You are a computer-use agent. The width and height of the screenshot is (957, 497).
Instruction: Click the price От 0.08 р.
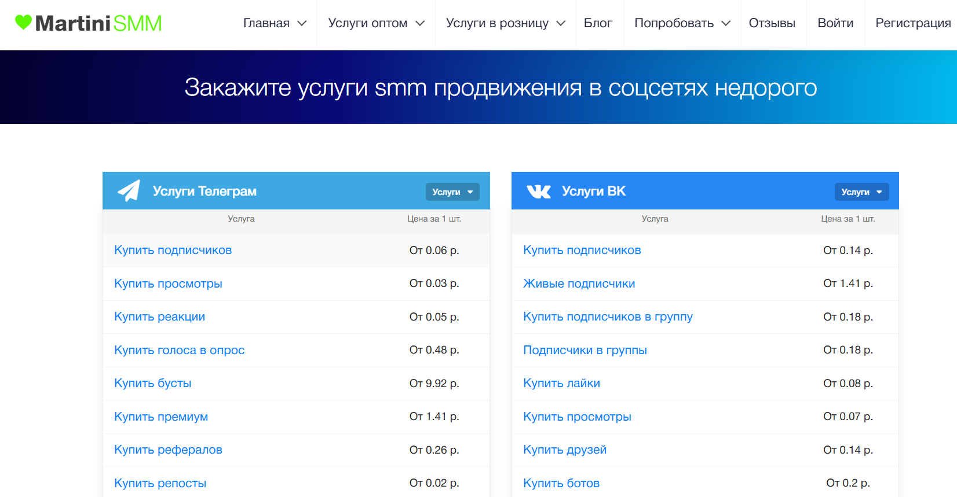[848, 383]
